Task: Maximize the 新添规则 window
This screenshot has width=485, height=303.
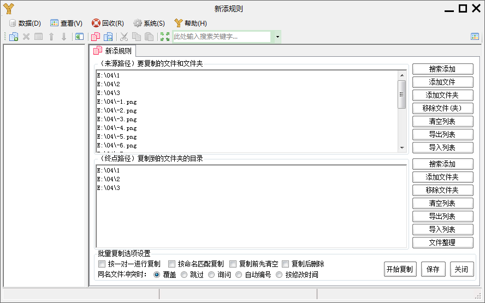Action: [x=463, y=8]
